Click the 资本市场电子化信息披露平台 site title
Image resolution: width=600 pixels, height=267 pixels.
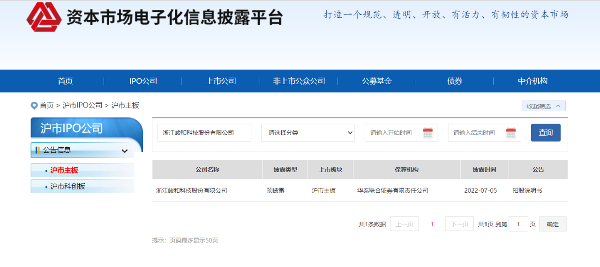[174, 17]
